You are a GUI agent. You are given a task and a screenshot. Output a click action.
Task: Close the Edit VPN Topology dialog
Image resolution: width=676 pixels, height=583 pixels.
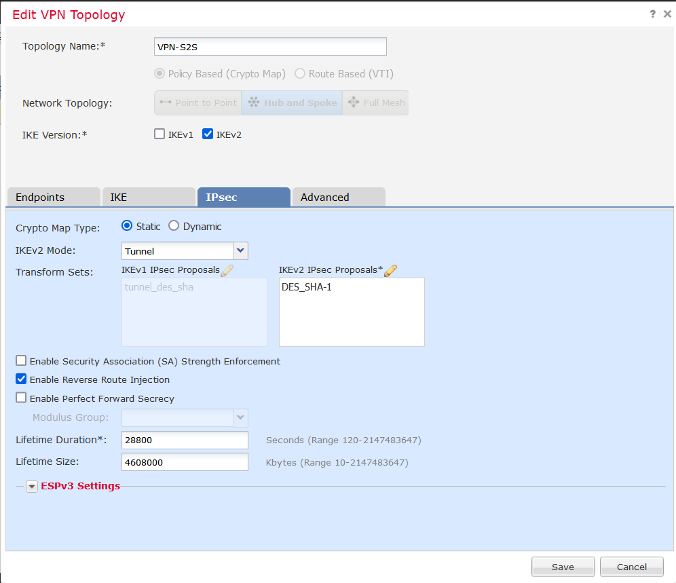[x=666, y=14]
